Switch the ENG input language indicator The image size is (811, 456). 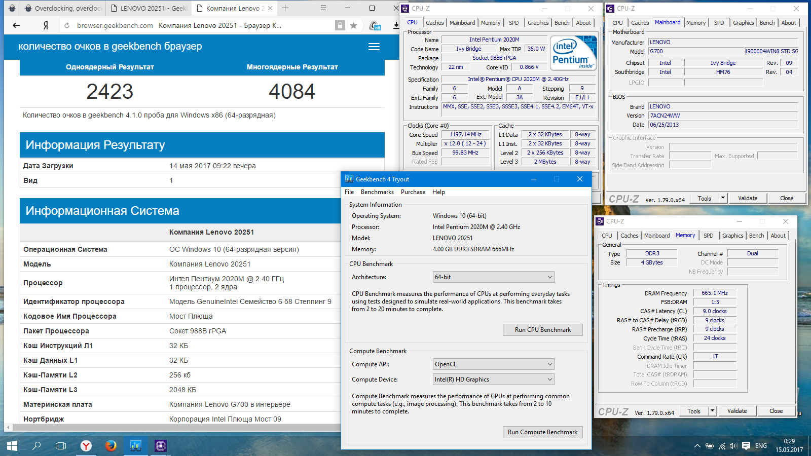[x=761, y=446]
